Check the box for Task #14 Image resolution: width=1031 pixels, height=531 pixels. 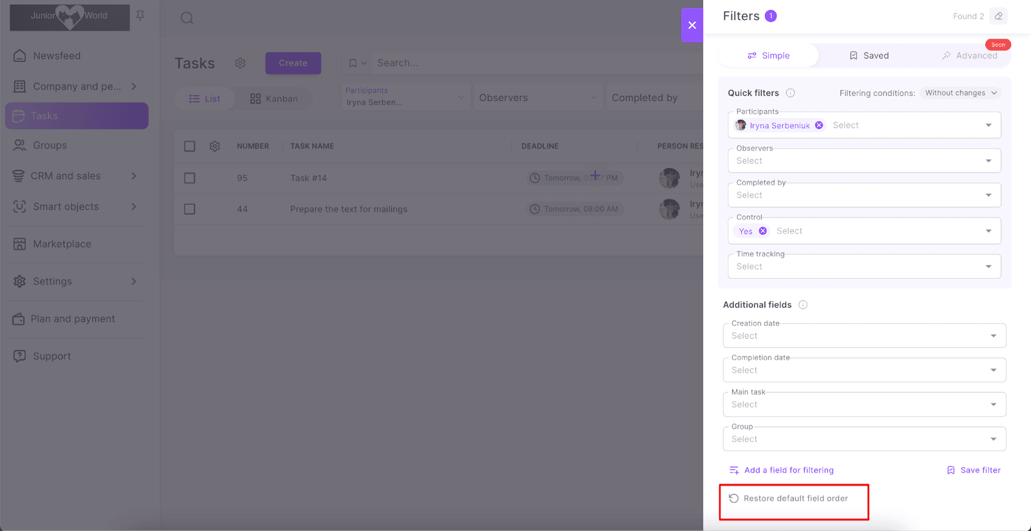pos(189,178)
